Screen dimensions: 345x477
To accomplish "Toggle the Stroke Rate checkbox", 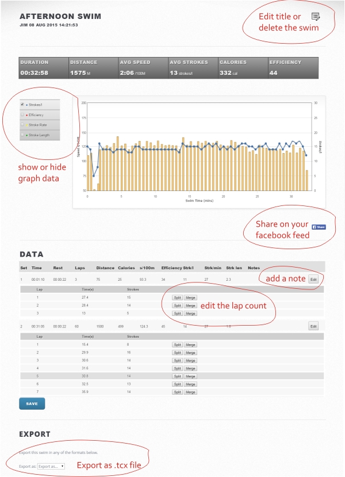I will (x=22, y=124).
